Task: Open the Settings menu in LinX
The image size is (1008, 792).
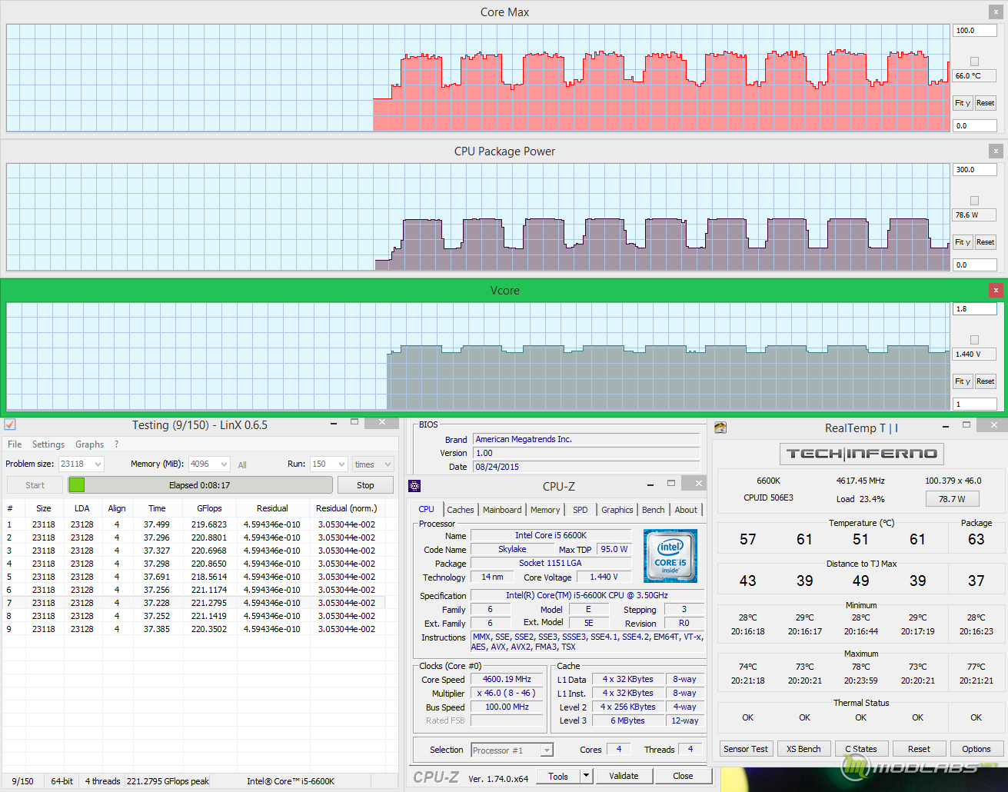Action: tap(48, 444)
